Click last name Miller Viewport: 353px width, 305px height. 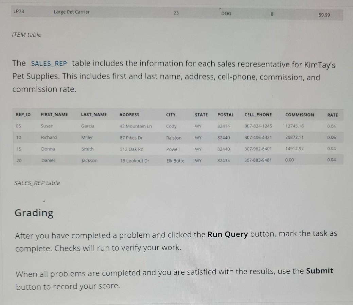(87, 137)
